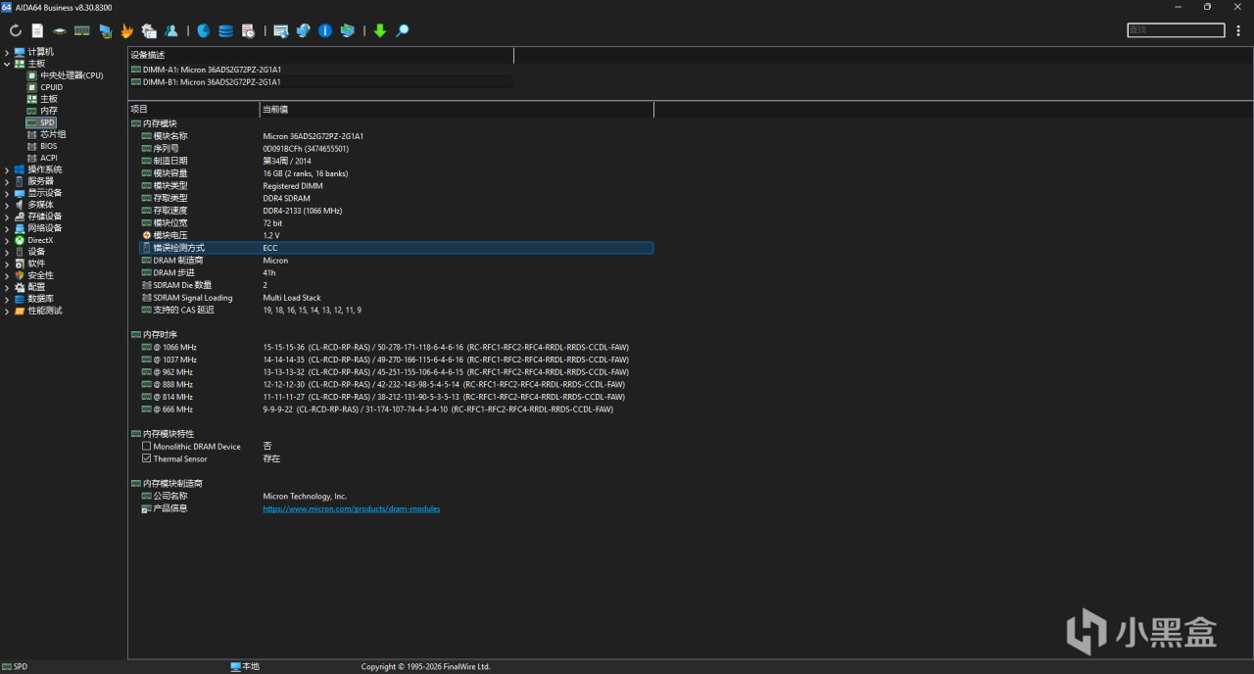Screen dimensions: 1254x674
Task: Select 性能测试 in the tree
Action: tap(45, 311)
